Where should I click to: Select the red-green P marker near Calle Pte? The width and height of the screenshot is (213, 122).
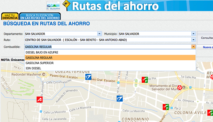click(145, 80)
